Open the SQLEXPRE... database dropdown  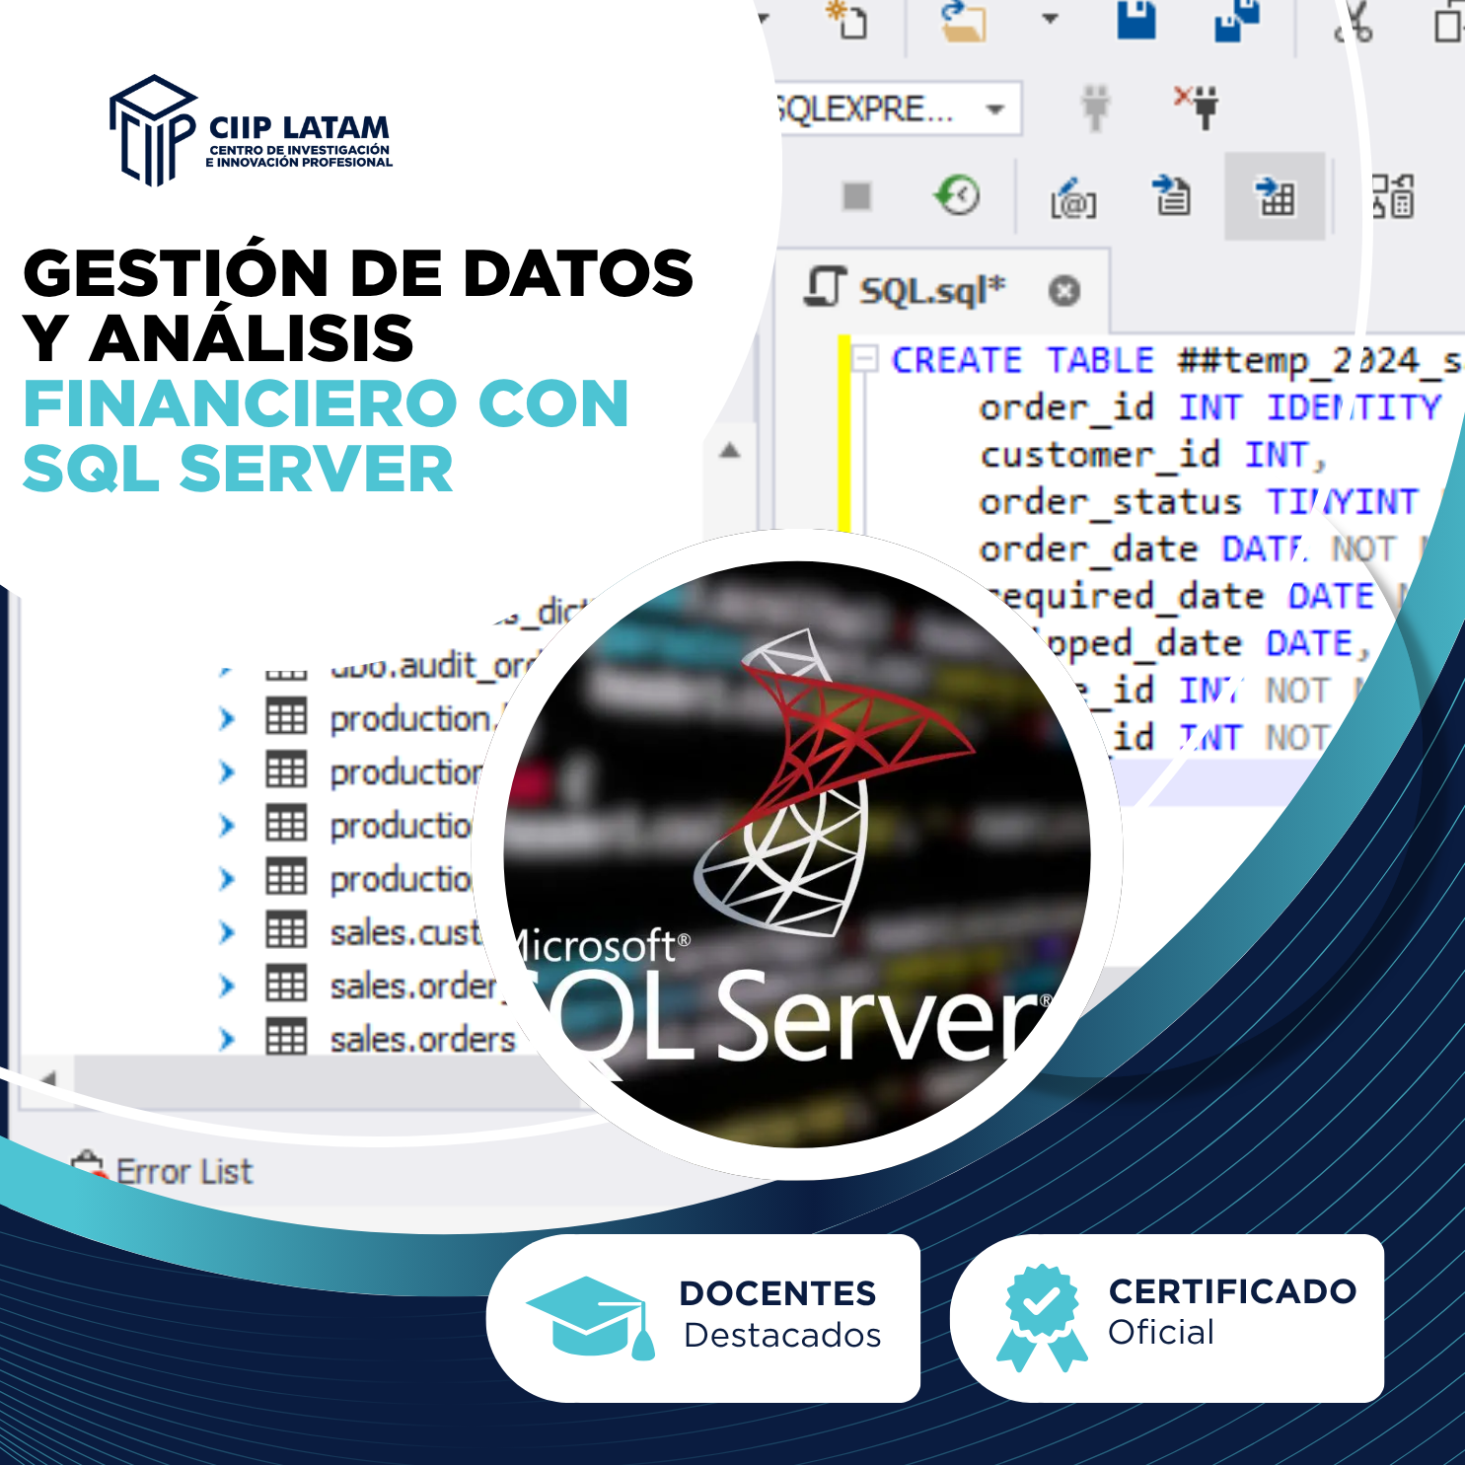[x=995, y=109]
